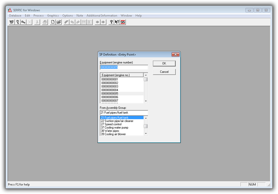Click the open folder icon
Viewport: 278px width, 194px height.
pyautogui.click(x=59, y=22)
